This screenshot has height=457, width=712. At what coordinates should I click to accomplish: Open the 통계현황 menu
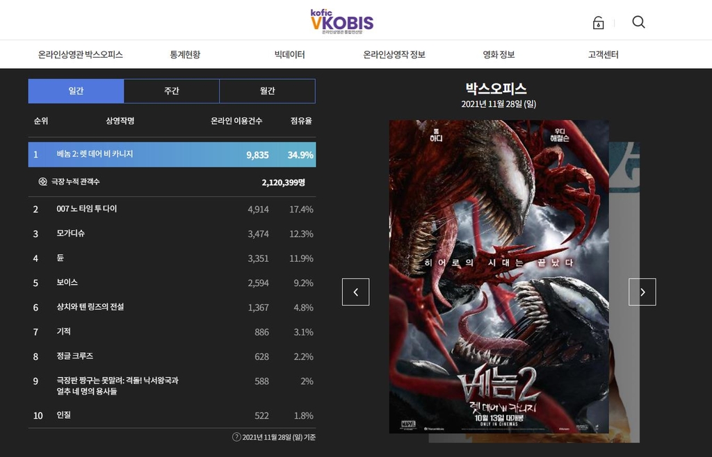185,54
